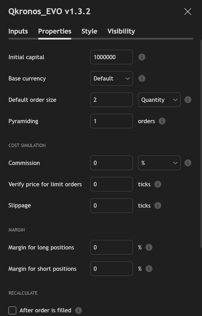Click info icon for After order is filled
This screenshot has height=316, width=202.
point(78,310)
